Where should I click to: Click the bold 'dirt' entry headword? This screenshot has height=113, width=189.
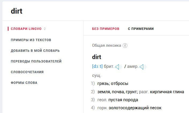pyautogui.click(x=97, y=57)
